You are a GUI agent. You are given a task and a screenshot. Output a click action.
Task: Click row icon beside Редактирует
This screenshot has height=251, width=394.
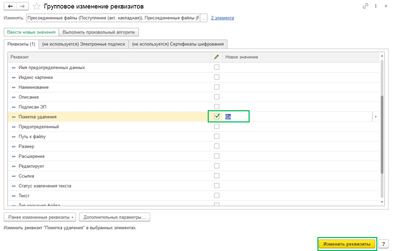[x=14, y=166]
